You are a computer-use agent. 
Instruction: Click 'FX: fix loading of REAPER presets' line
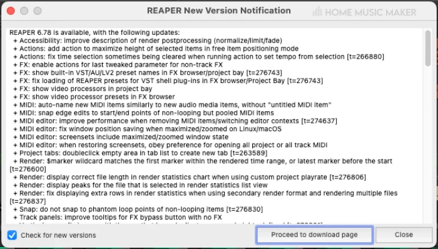tap(168, 81)
